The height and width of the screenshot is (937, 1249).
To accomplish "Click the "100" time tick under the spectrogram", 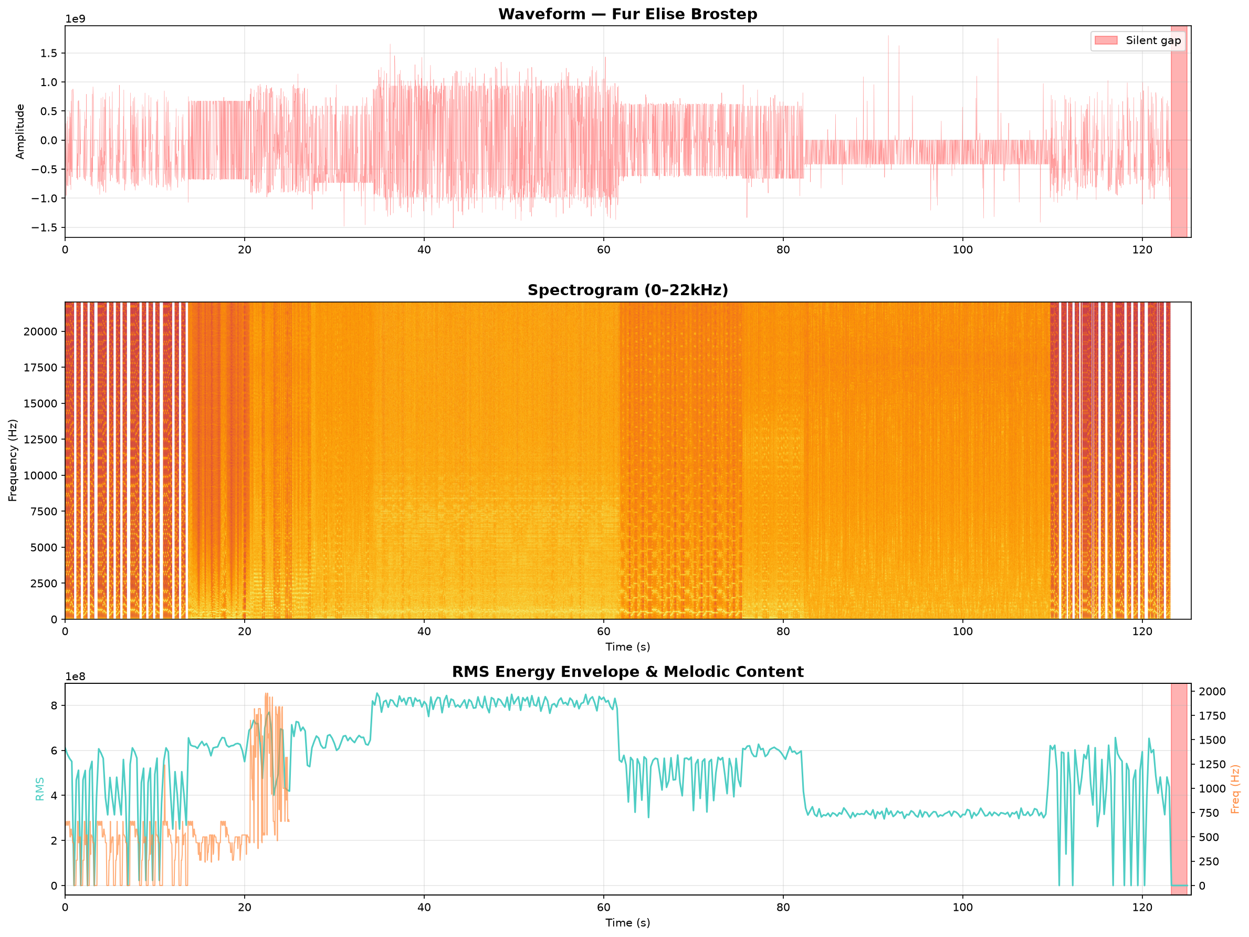I will 963,631.
